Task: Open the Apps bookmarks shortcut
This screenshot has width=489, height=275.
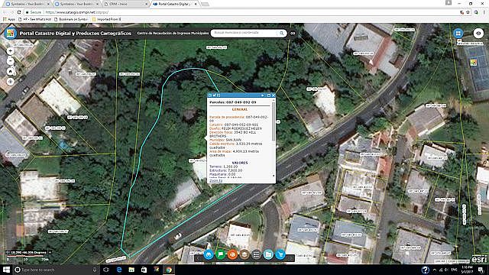Action: [9, 19]
